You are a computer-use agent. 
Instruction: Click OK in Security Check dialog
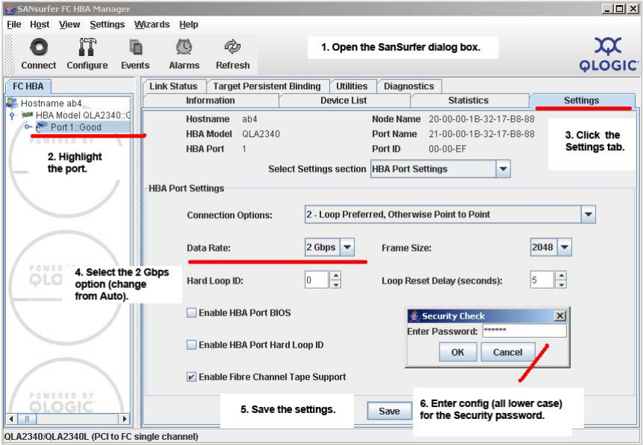coord(457,352)
